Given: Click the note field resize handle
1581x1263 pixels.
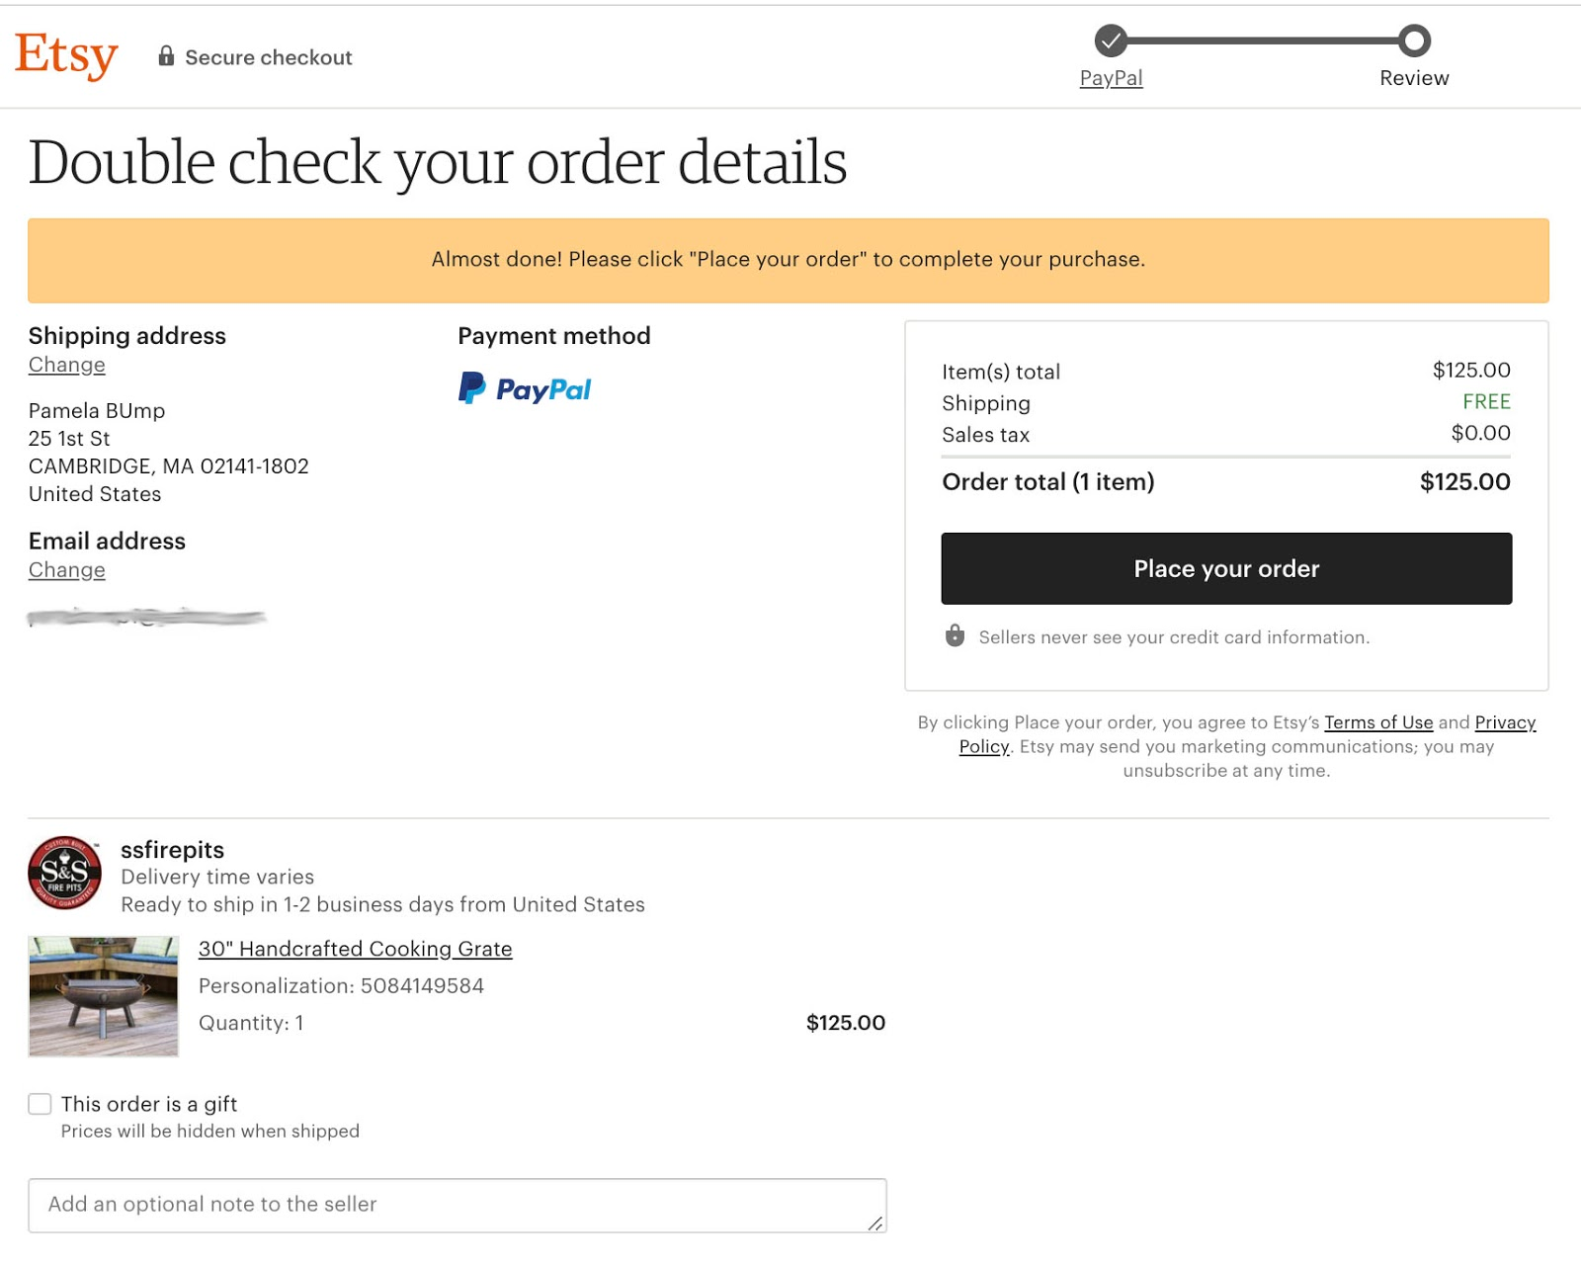Looking at the screenshot, I should [875, 1223].
